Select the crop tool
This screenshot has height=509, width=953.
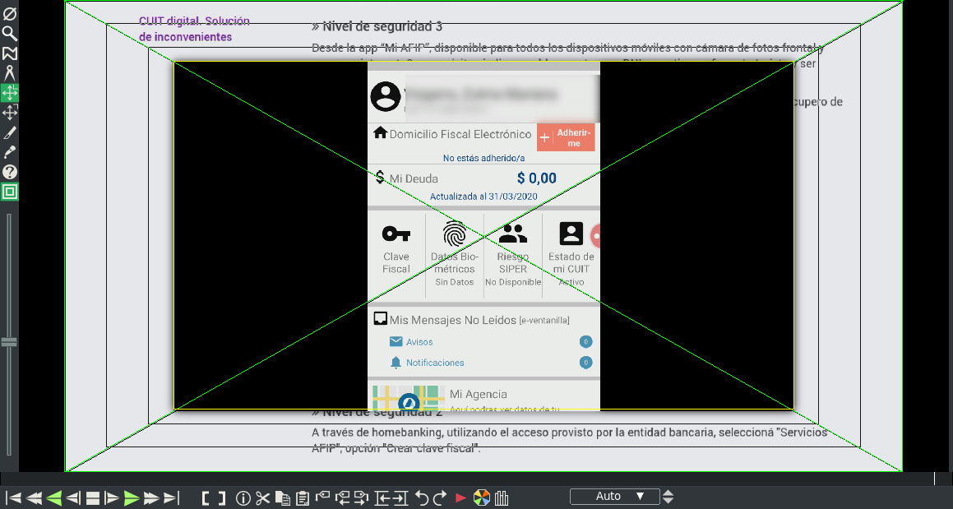tap(10, 132)
